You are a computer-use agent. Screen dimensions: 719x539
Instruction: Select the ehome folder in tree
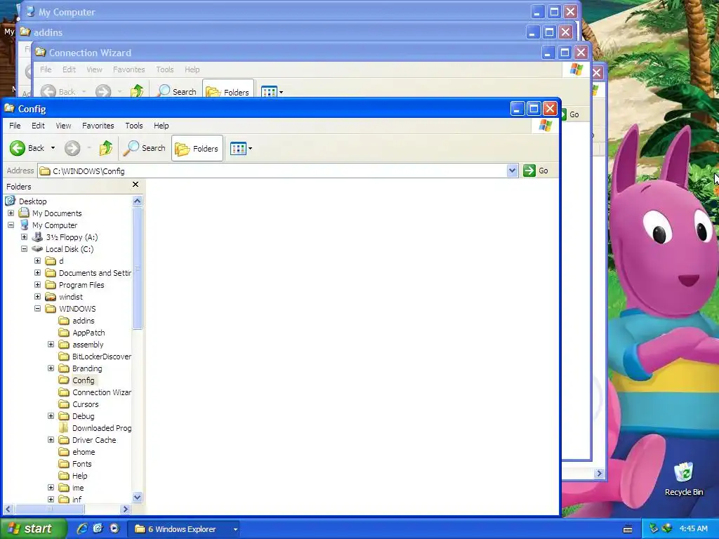[84, 451]
